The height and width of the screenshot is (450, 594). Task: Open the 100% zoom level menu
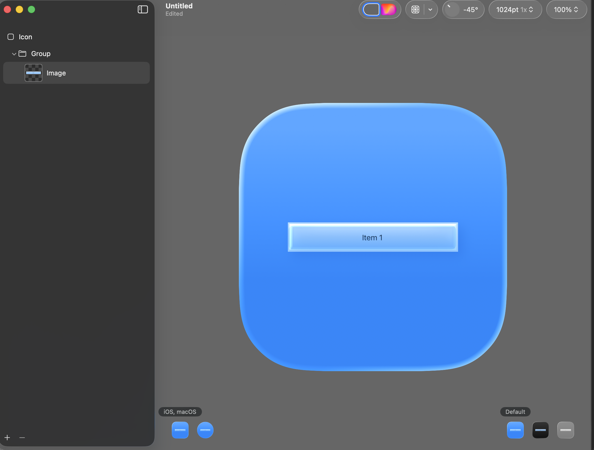coord(566,10)
